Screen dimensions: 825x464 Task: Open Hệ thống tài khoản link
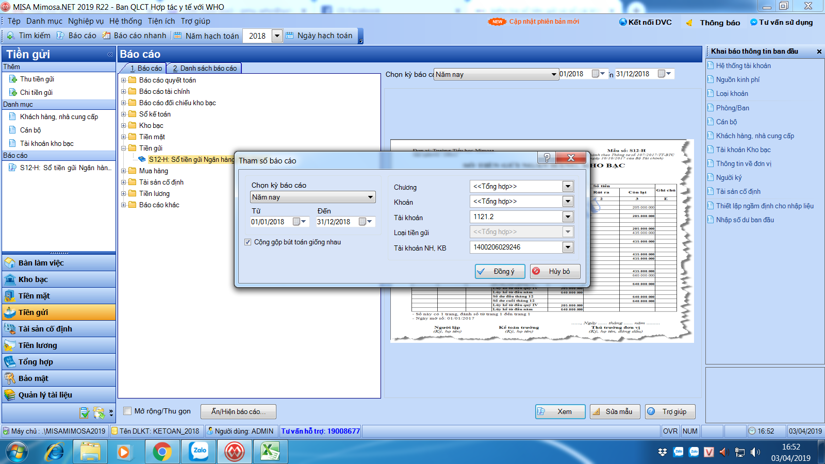[x=743, y=65]
